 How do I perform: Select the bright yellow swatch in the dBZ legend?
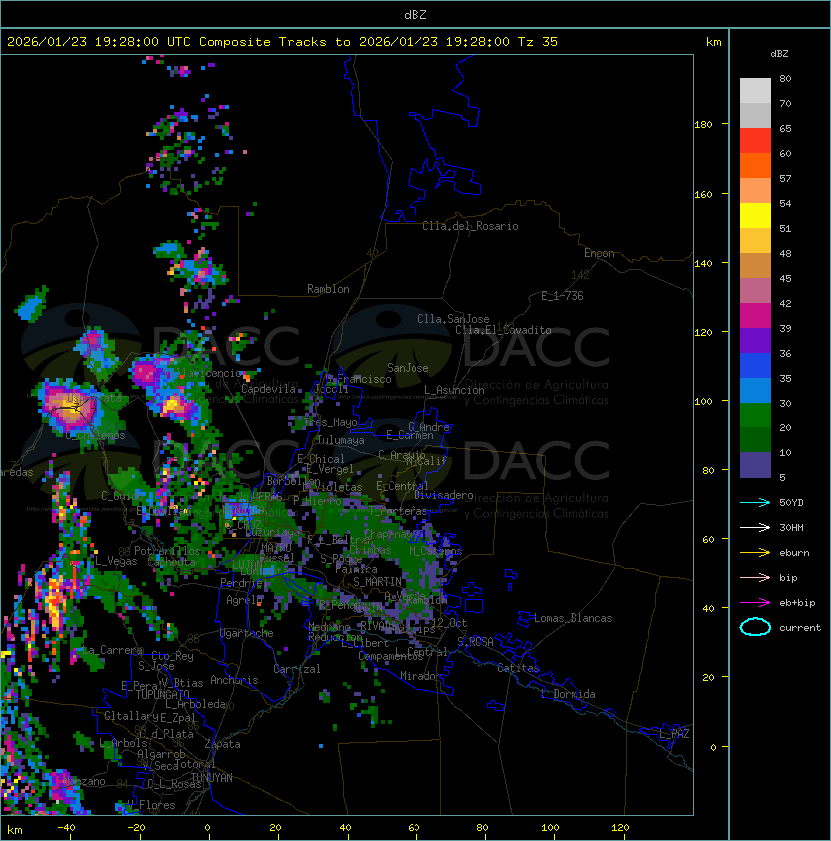pyautogui.click(x=755, y=216)
